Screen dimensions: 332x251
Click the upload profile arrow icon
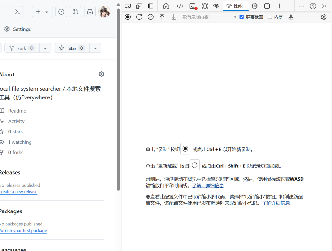[x=162, y=17]
